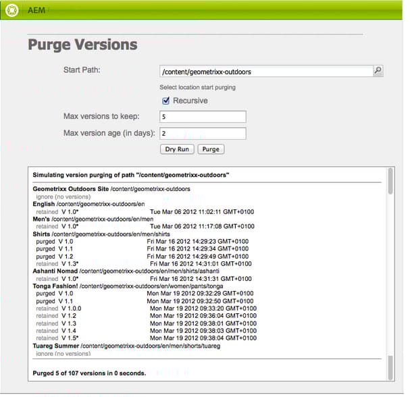The width and height of the screenshot is (410, 397).
Task: Click Tonga purged V 1.1 at 09:32:50
Action: tap(145, 301)
